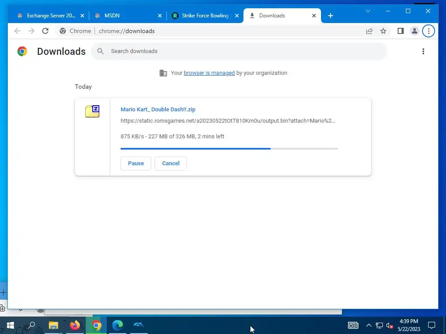Click the muted volume tray icon

click(389, 325)
